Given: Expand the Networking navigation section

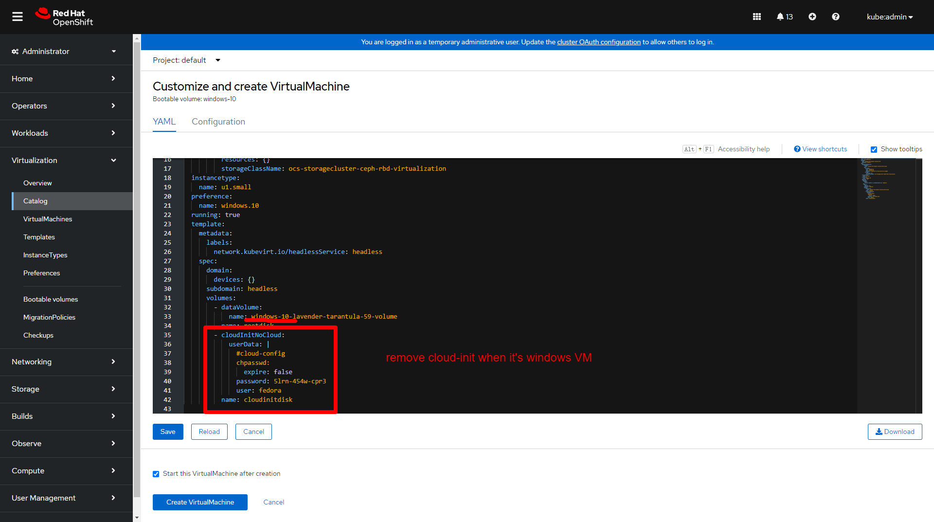Looking at the screenshot, I should pyautogui.click(x=66, y=361).
